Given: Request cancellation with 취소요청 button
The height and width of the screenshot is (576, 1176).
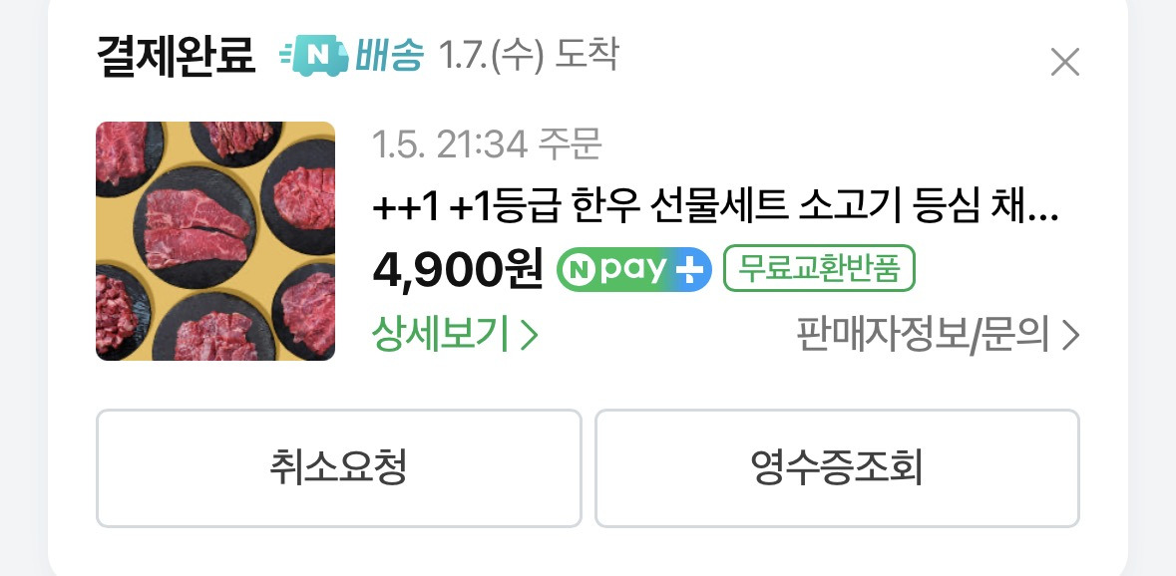Looking at the screenshot, I should click(339, 468).
